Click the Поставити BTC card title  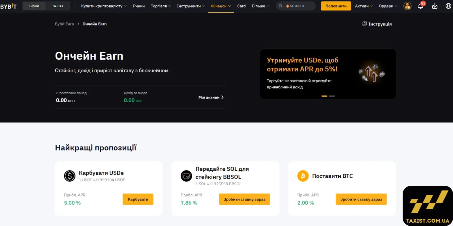pos(332,176)
